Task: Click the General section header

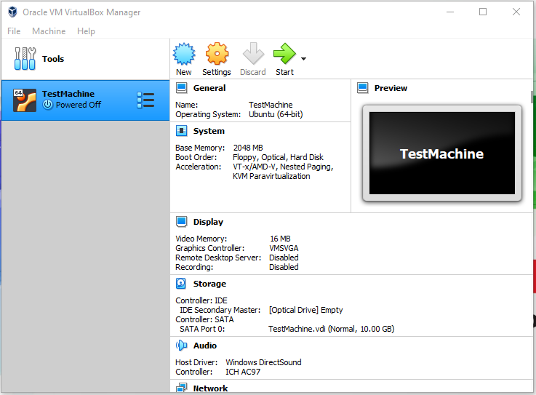Action: click(209, 88)
